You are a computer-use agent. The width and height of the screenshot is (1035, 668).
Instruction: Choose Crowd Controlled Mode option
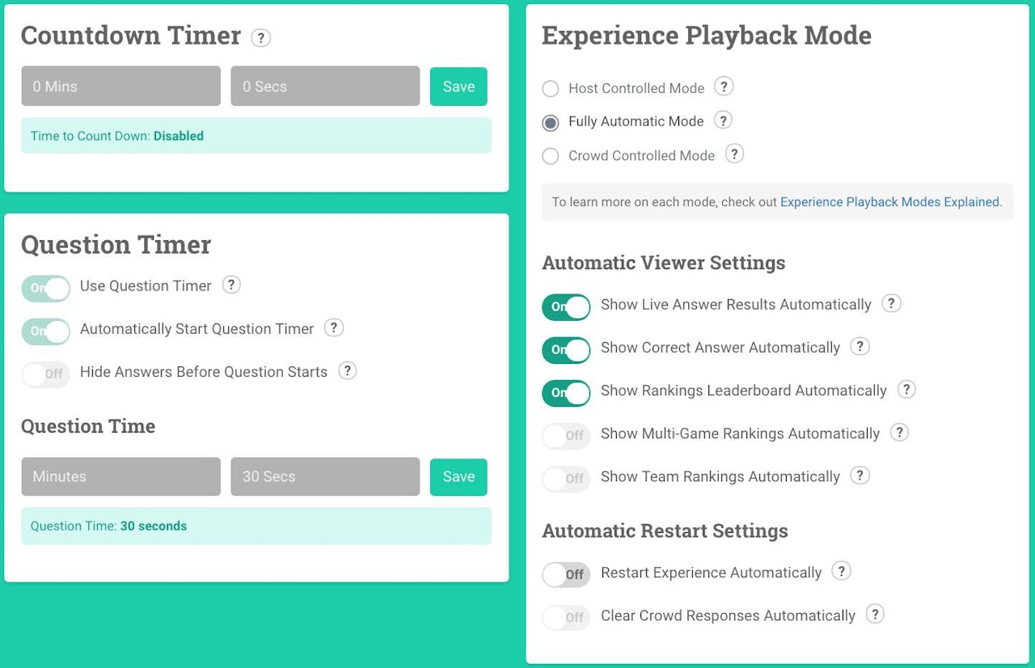(x=551, y=156)
